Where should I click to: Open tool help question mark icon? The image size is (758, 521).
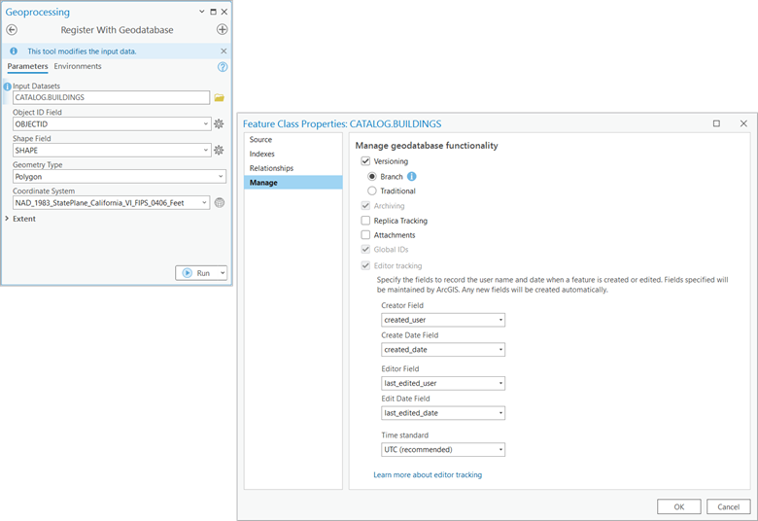pyautogui.click(x=223, y=67)
